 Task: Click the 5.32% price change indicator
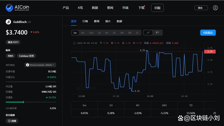(x=35, y=32)
